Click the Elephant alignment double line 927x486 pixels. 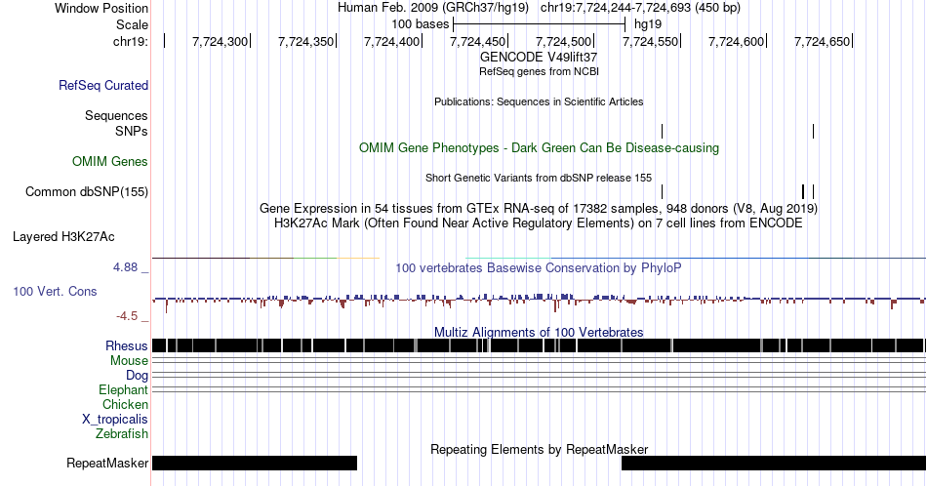[540, 389]
